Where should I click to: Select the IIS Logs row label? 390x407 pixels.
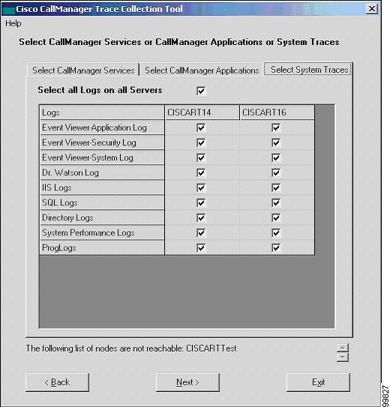click(102, 187)
